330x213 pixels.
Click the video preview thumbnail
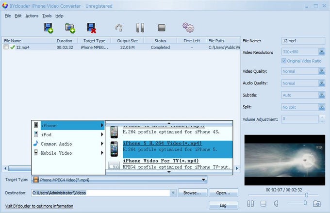(x=284, y=160)
